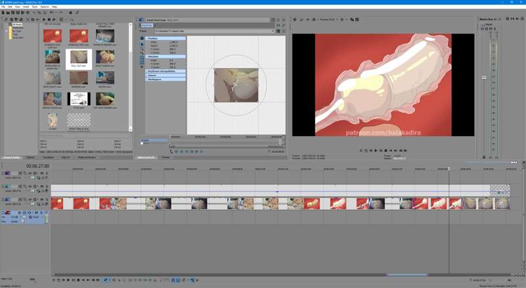Click Show Properties icon in Pan/Crop

click(x=142, y=38)
